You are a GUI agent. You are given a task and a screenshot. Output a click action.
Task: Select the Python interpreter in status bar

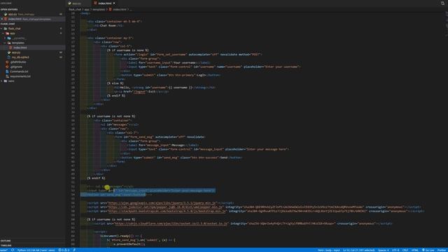click(x=36, y=250)
